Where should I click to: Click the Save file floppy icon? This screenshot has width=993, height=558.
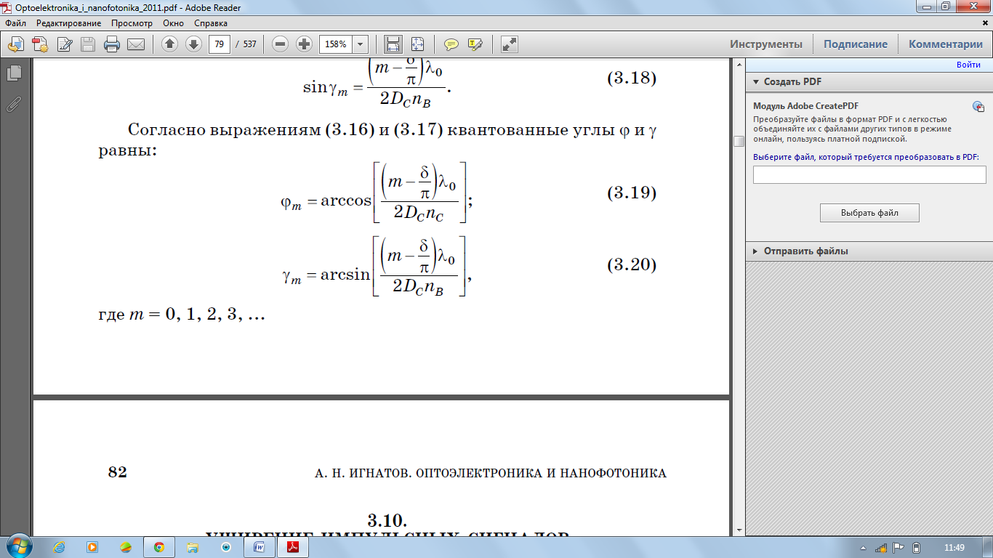pos(88,44)
